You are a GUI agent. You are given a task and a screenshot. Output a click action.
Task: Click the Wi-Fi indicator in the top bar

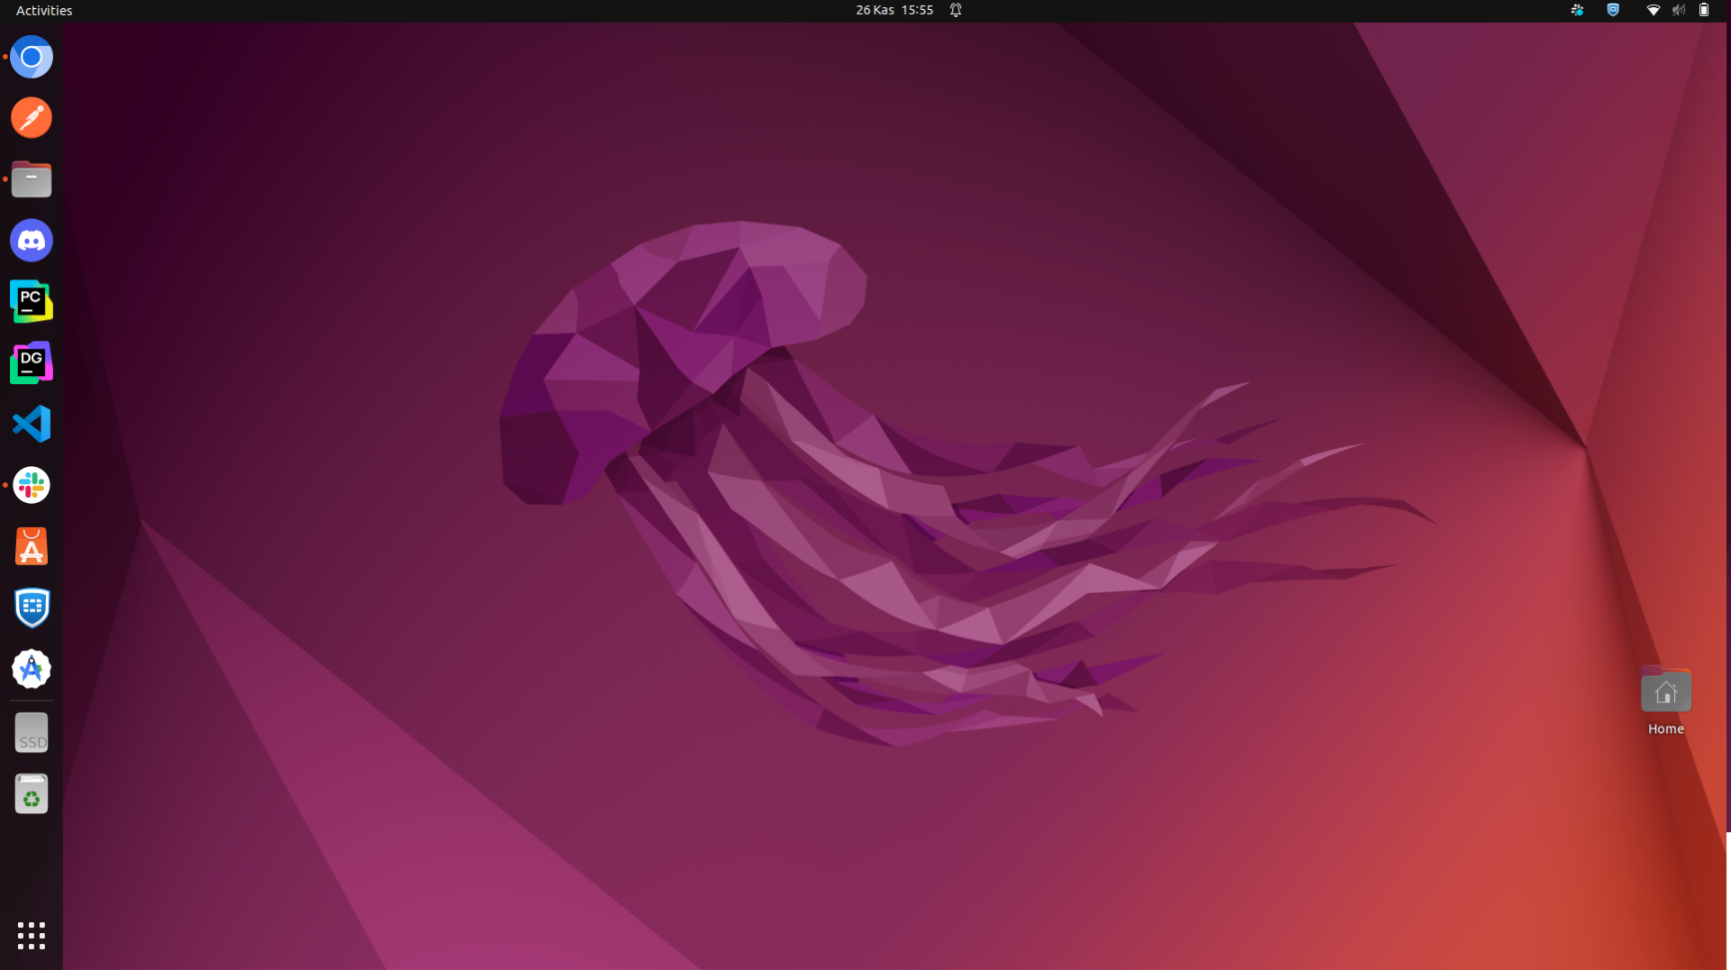click(1653, 10)
